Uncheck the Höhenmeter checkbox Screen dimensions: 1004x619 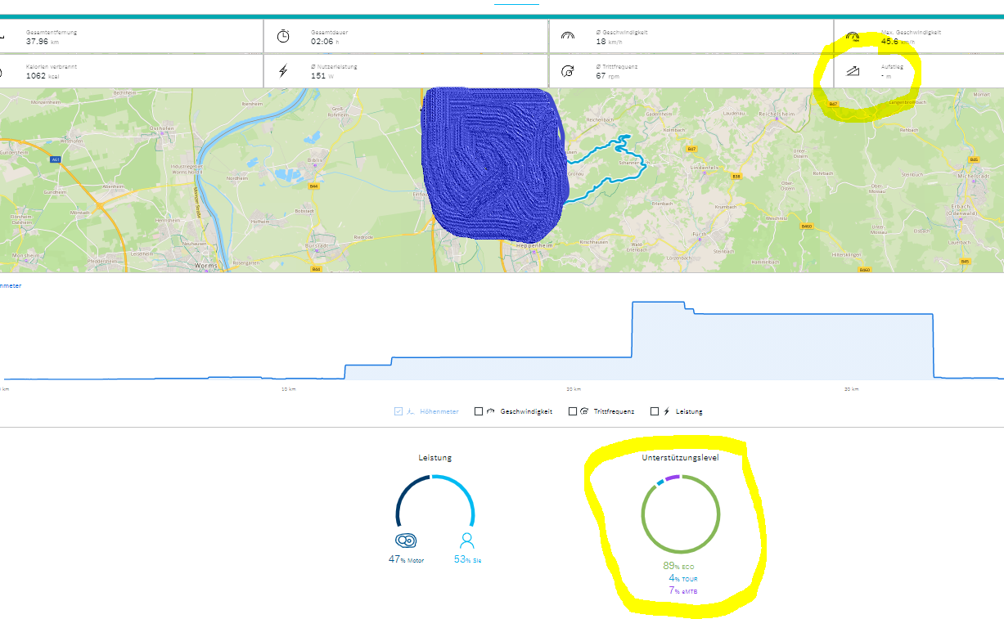pyautogui.click(x=398, y=411)
